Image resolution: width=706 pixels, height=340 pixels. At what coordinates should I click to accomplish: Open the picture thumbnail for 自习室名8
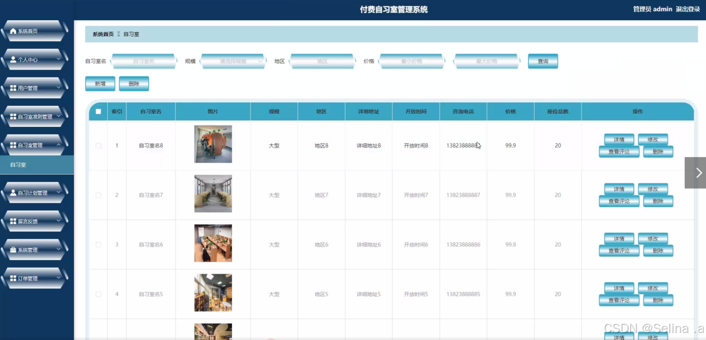pos(213,144)
